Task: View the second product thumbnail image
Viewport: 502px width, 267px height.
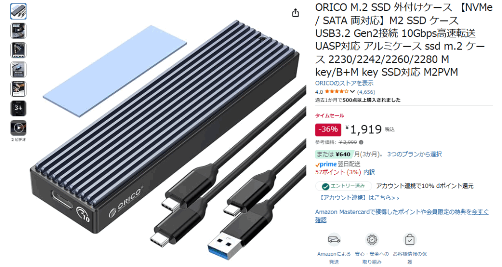Action: (x=19, y=31)
